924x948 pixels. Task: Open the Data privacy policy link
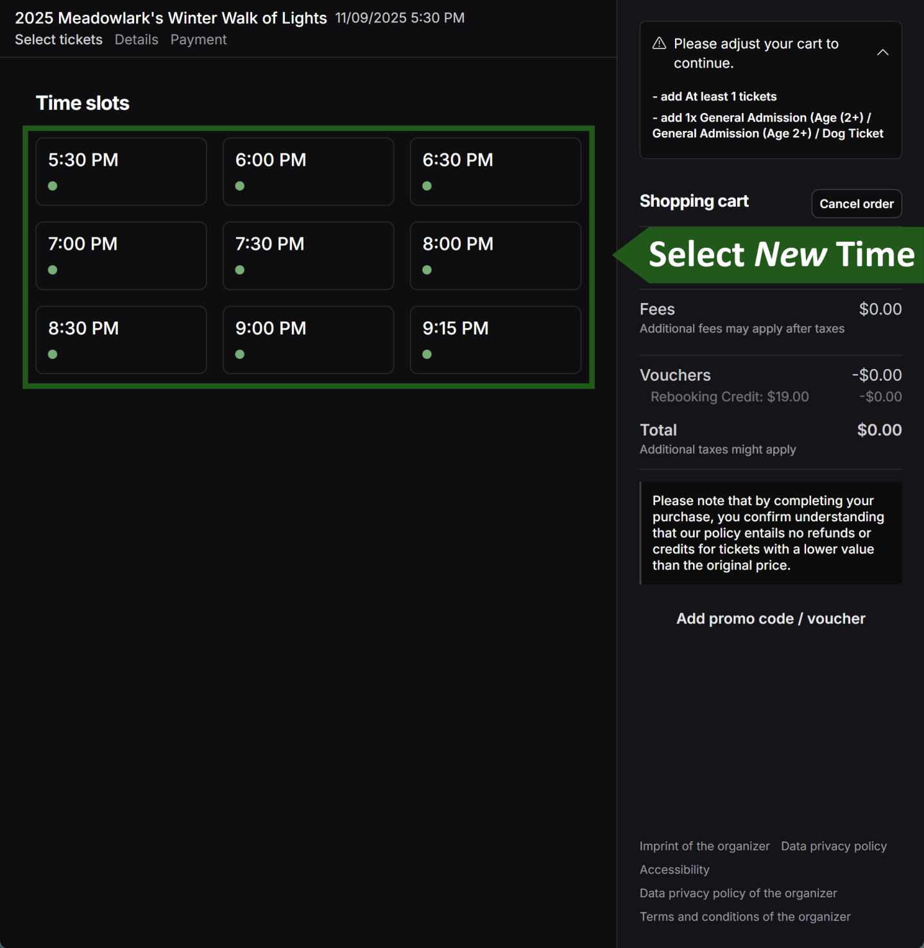click(834, 846)
